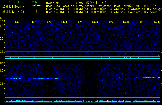Screen dimensions: 162x105
Task: Click the 0.8 frequency label on Lch
Action: (x=2, y=51)
